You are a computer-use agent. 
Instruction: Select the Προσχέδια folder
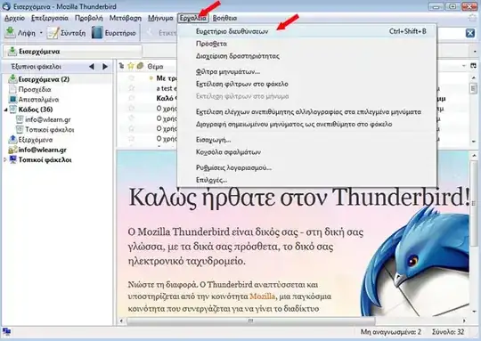[x=35, y=90]
